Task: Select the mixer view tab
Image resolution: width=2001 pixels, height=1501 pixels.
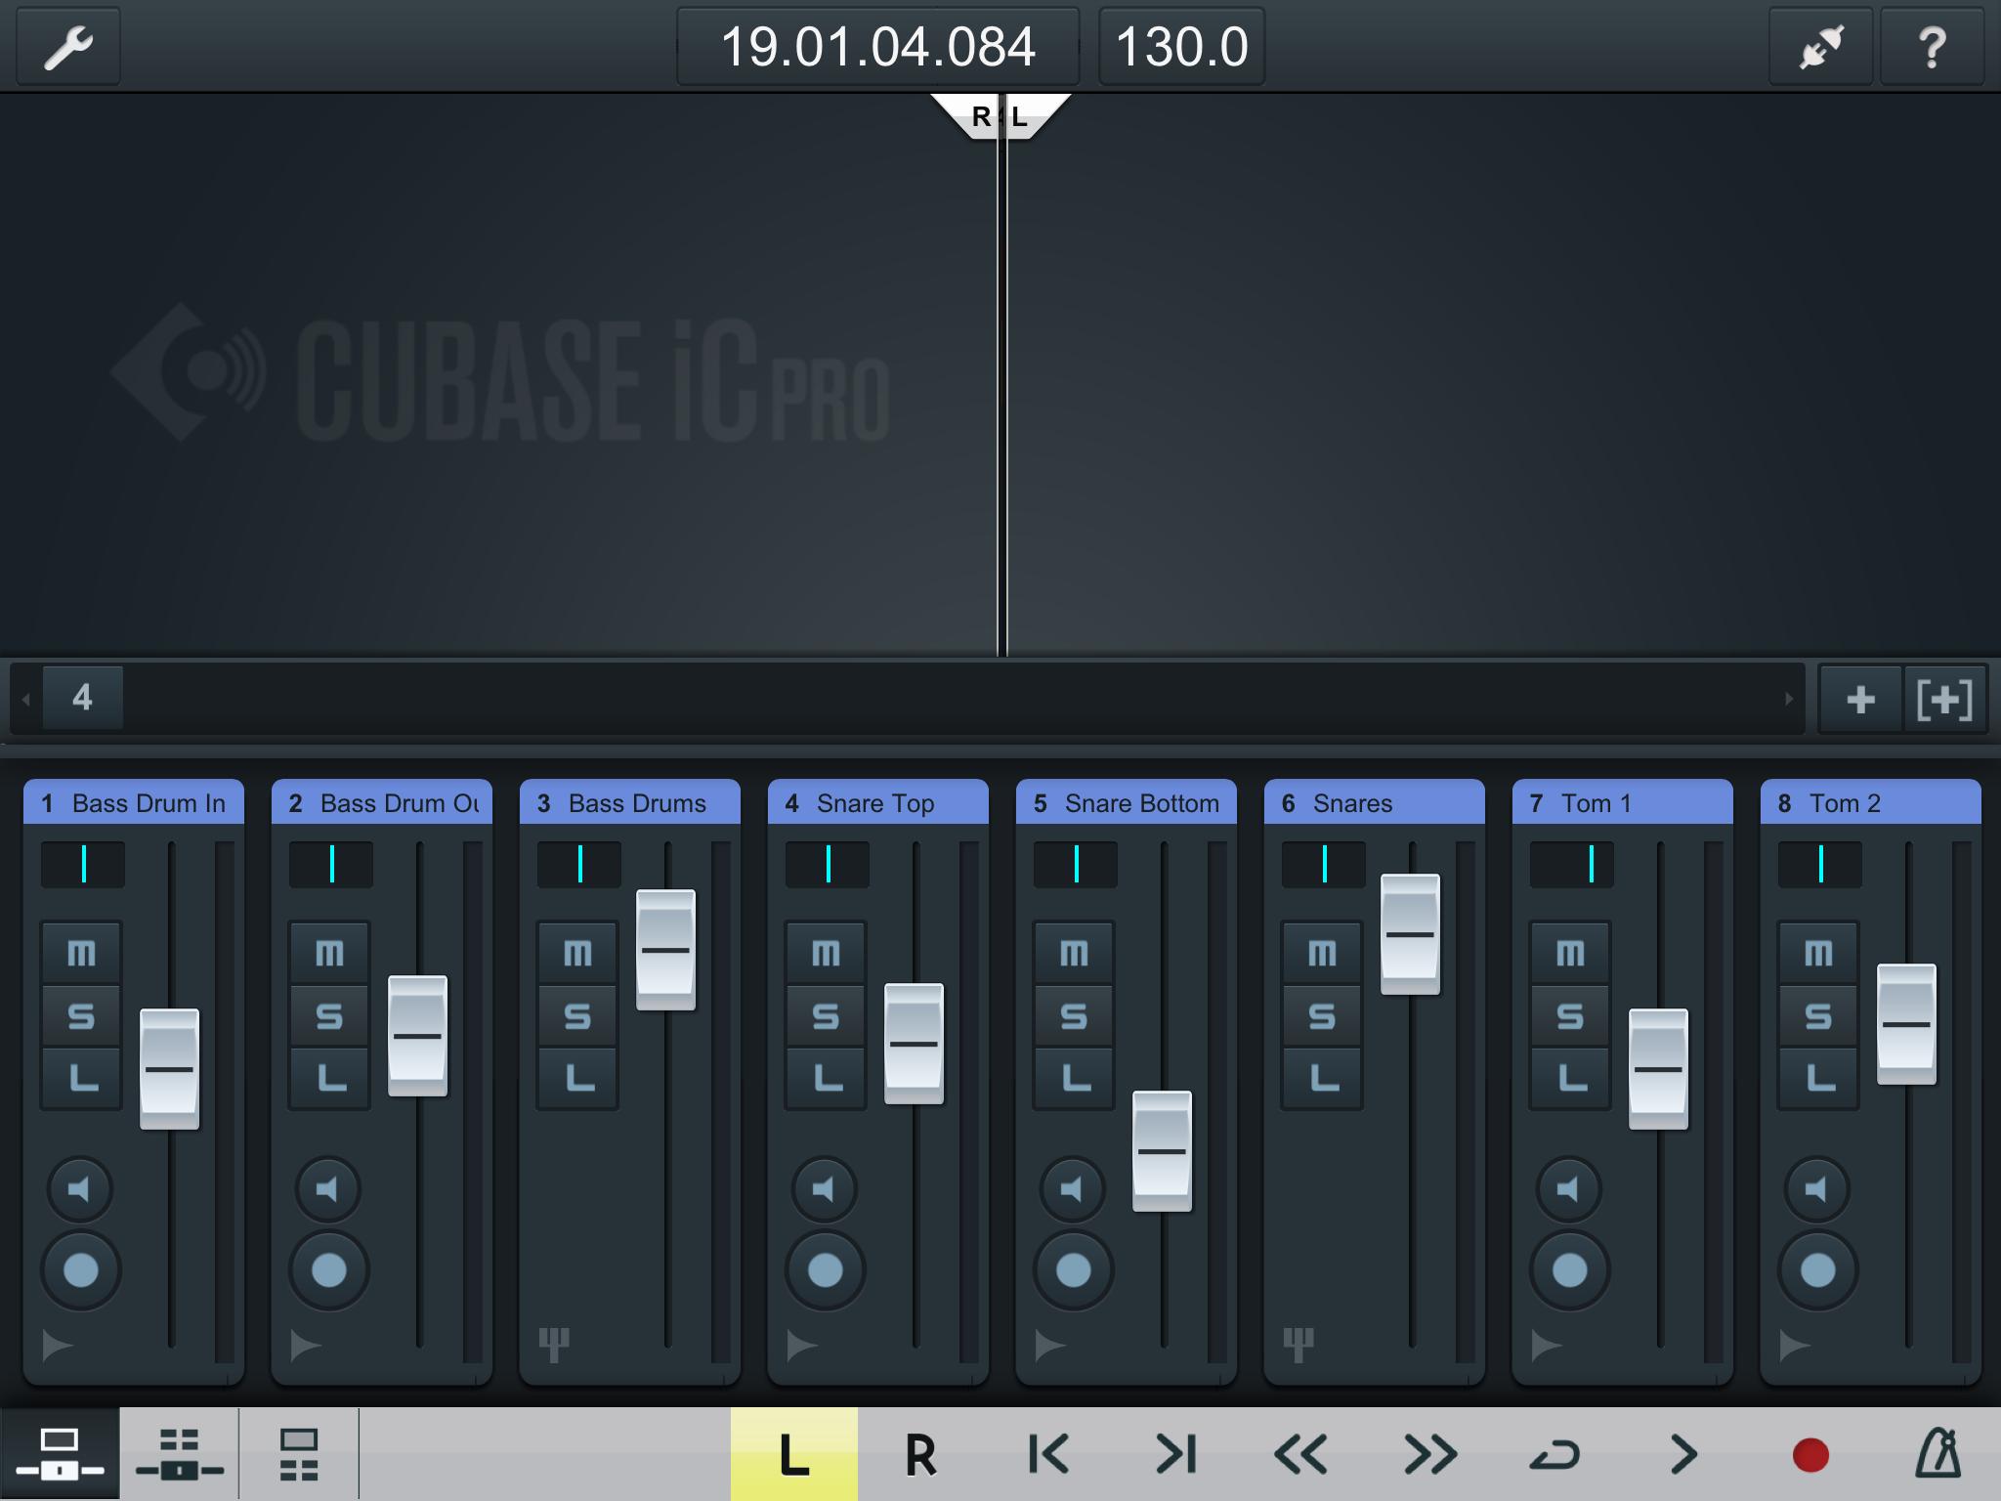Action: click(60, 1454)
